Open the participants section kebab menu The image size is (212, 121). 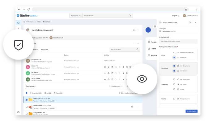(134, 44)
